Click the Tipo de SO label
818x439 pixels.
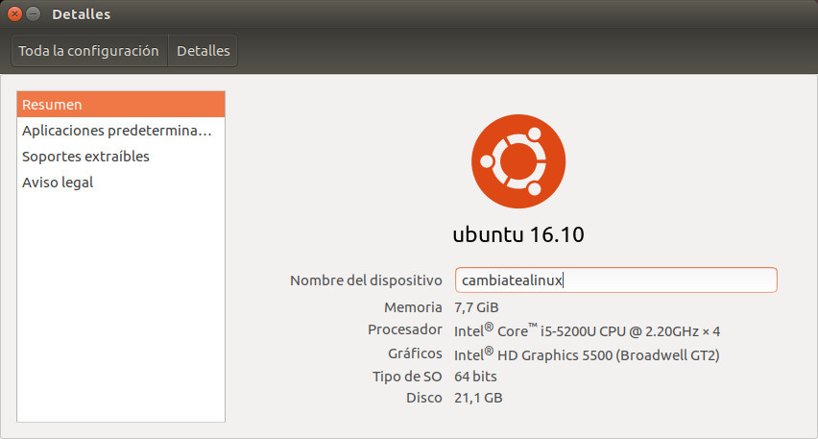[x=407, y=377]
